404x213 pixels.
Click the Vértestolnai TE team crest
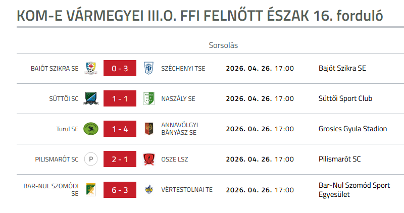[x=148, y=189]
